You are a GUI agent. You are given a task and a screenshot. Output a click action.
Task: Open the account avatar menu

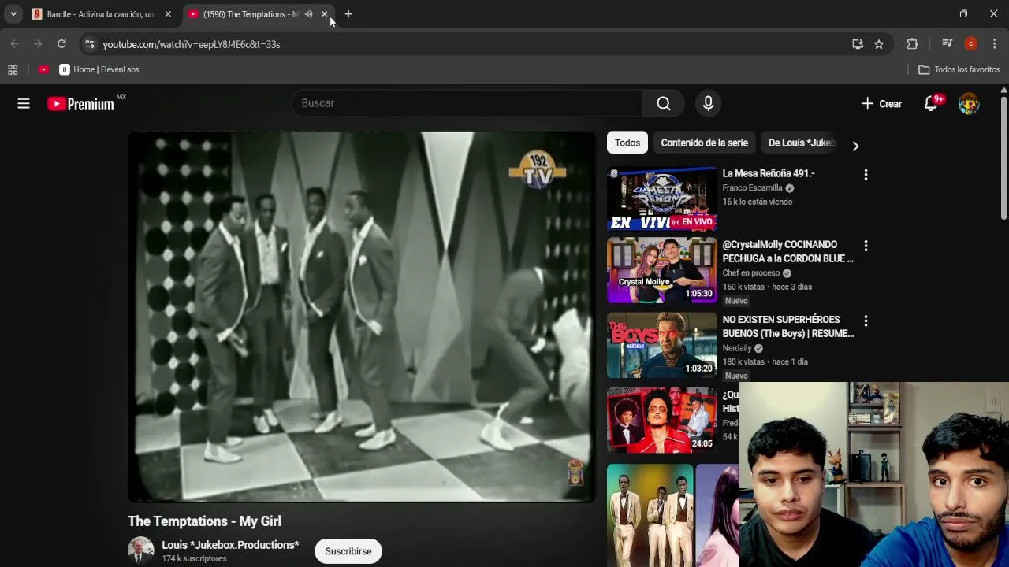[x=969, y=103]
